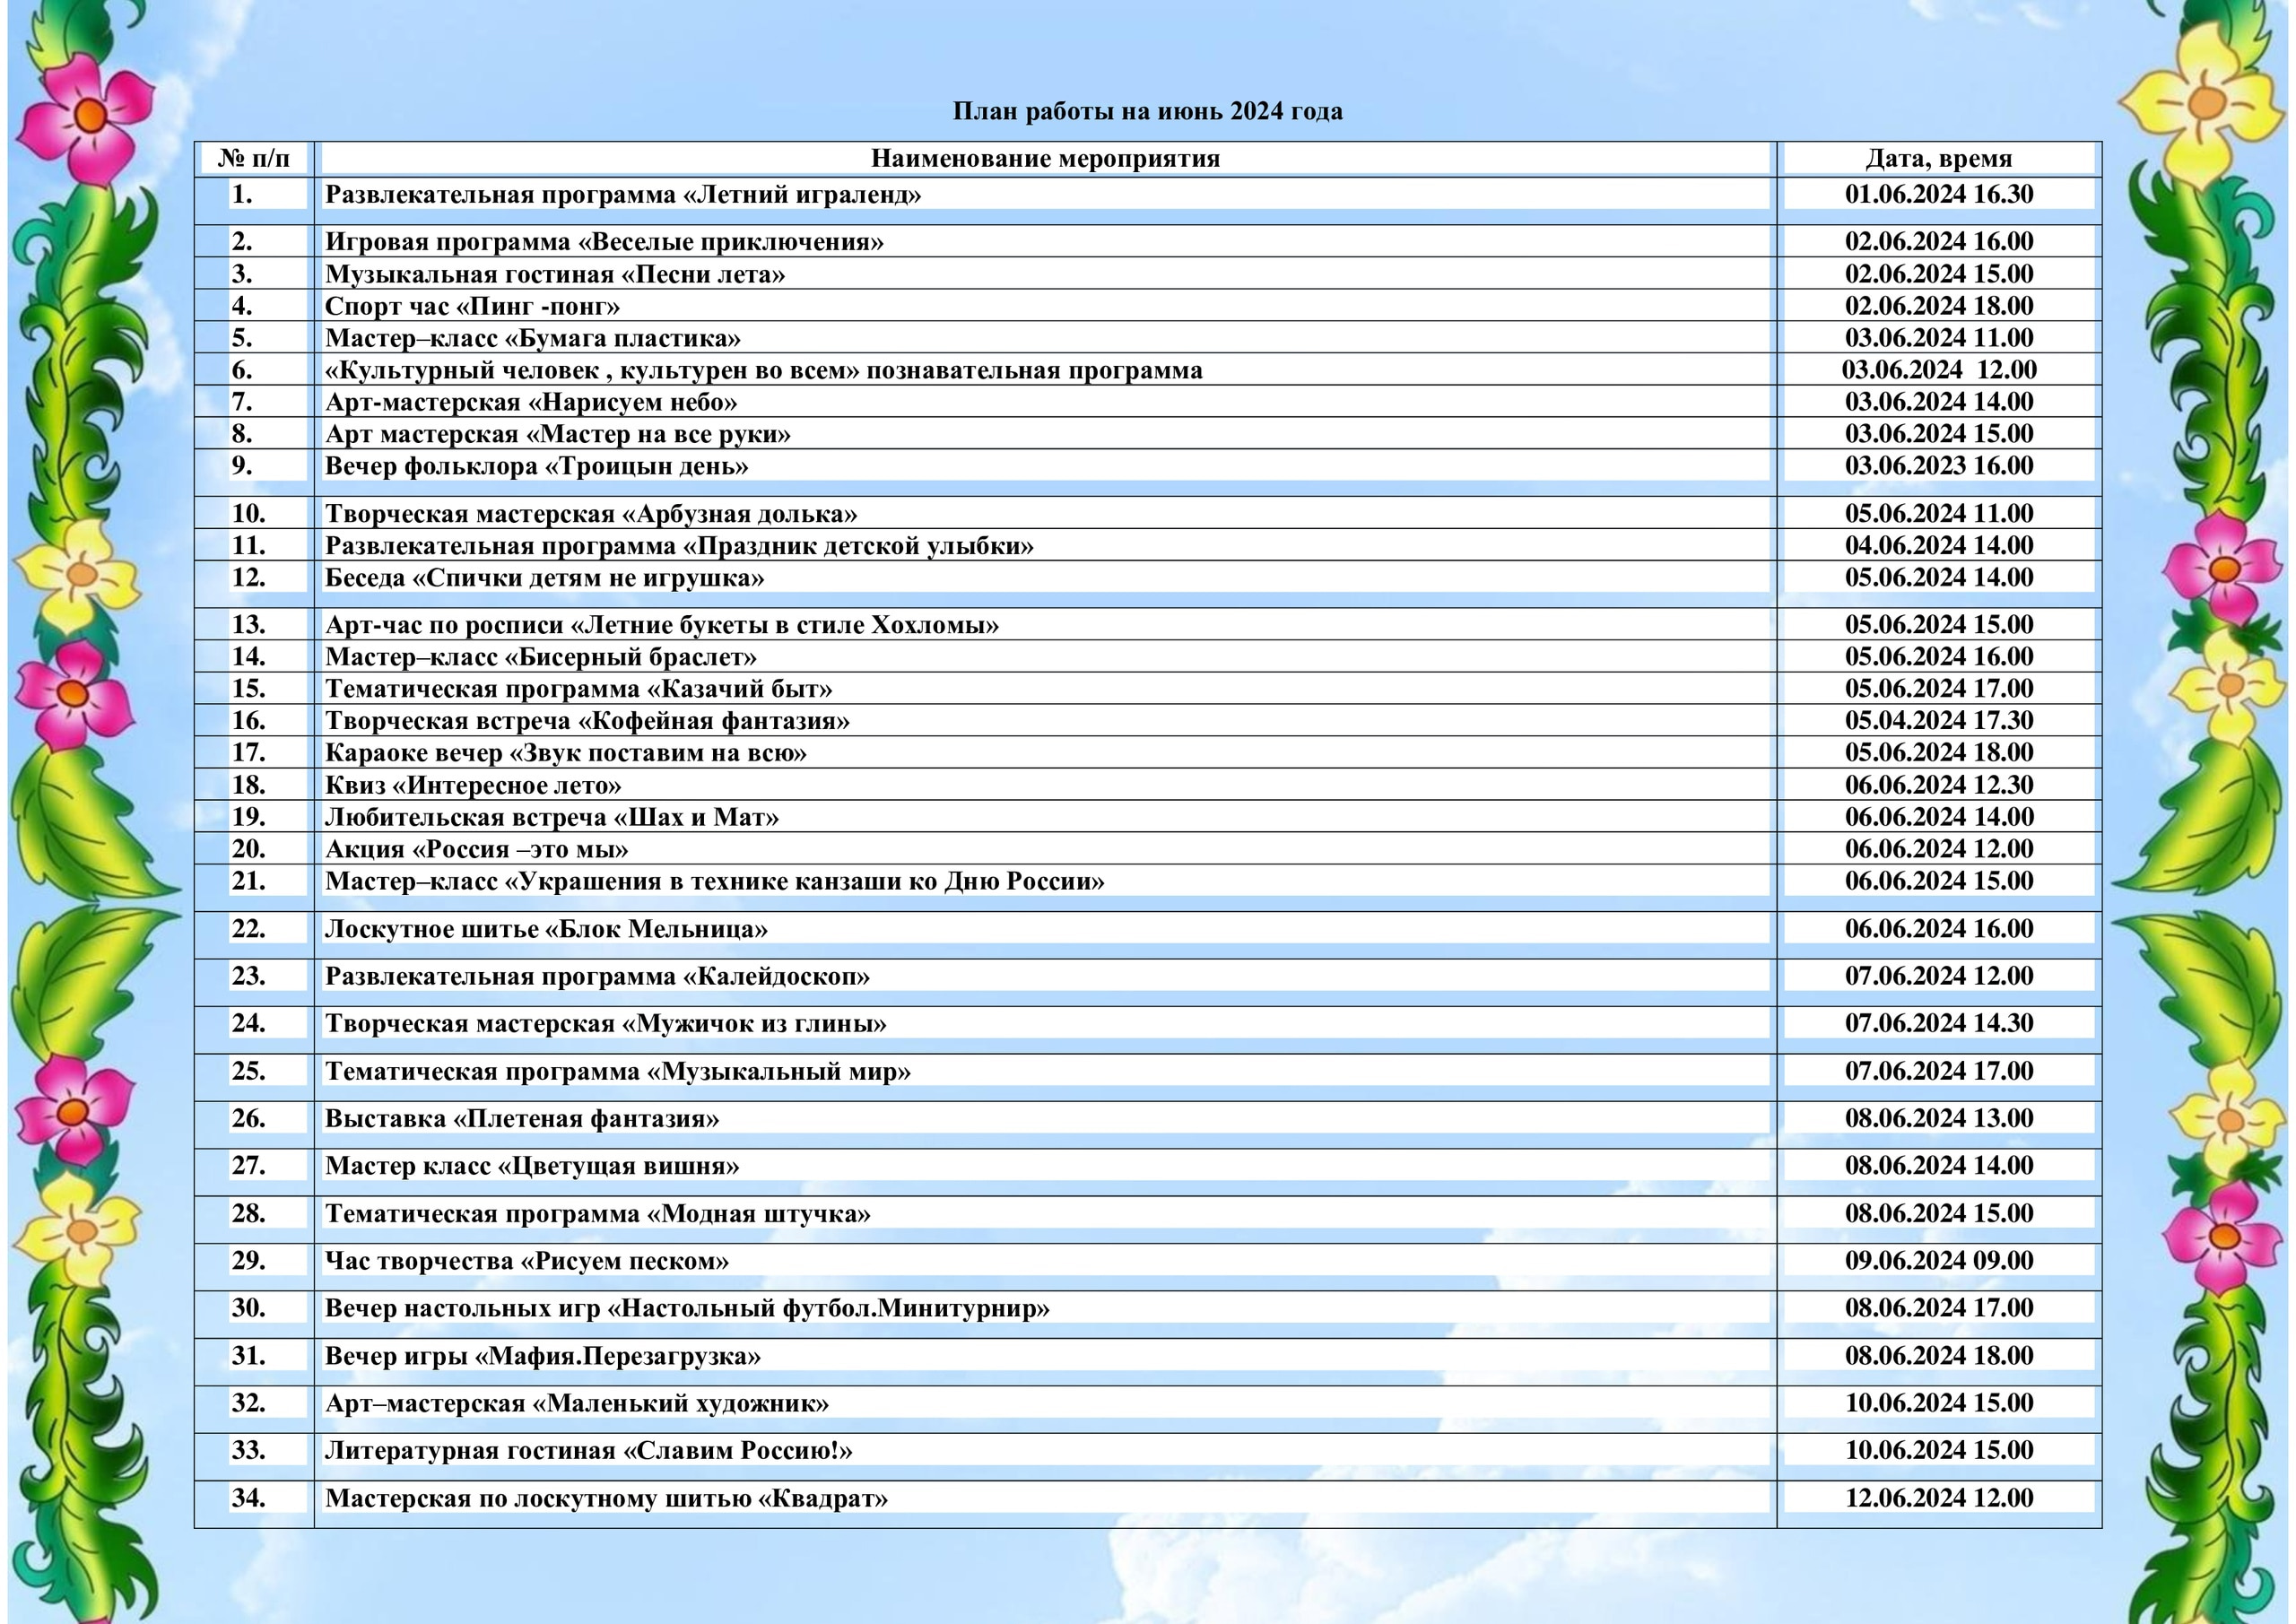Click date and time «05.06.2024 18.00»

1939,753
